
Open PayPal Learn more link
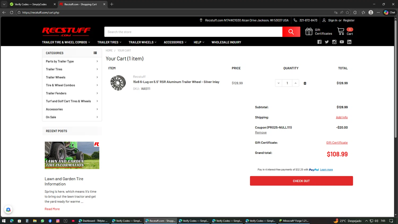pyautogui.click(x=326, y=170)
